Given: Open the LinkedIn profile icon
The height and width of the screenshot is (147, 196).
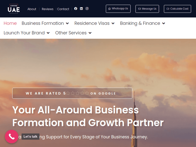Looking at the screenshot, I should (81, 9).
